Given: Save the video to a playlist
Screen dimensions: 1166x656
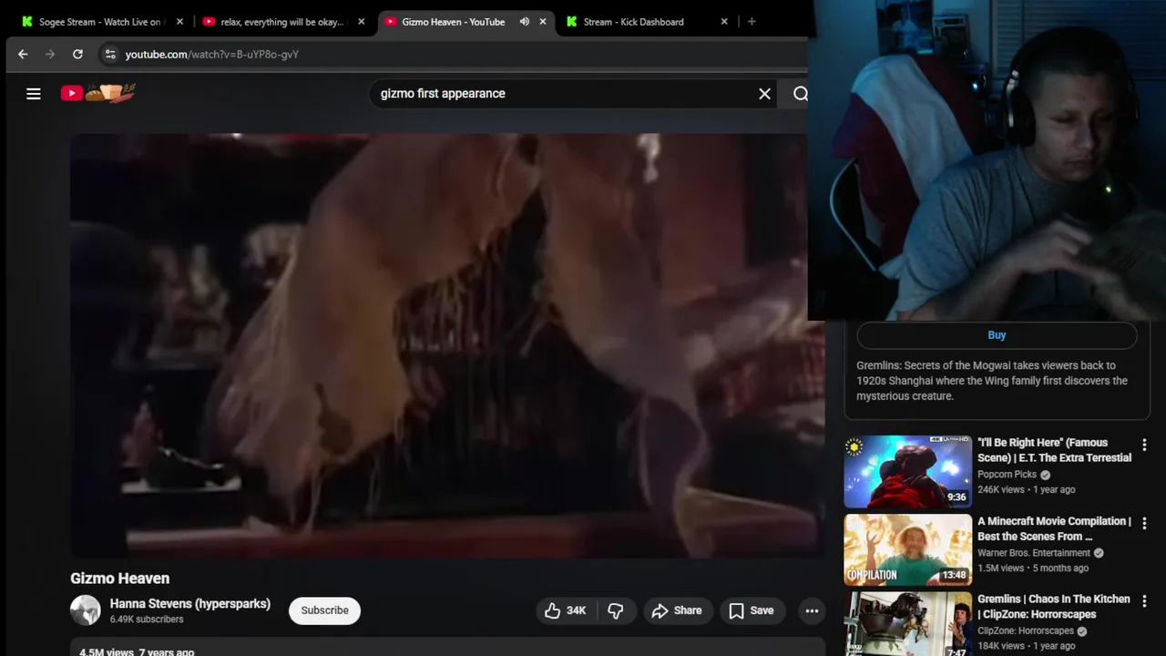Looking at the screenshot, I should click(x=752, y=610).
